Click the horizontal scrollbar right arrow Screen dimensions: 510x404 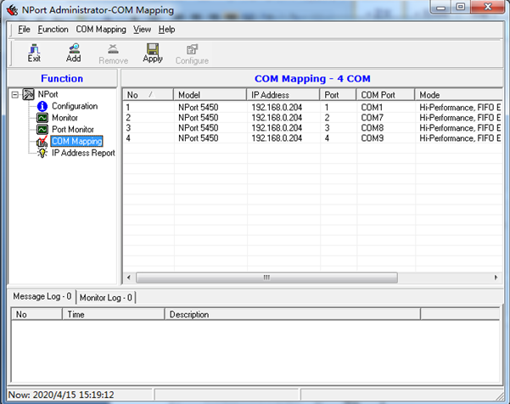tap(496, 278)
